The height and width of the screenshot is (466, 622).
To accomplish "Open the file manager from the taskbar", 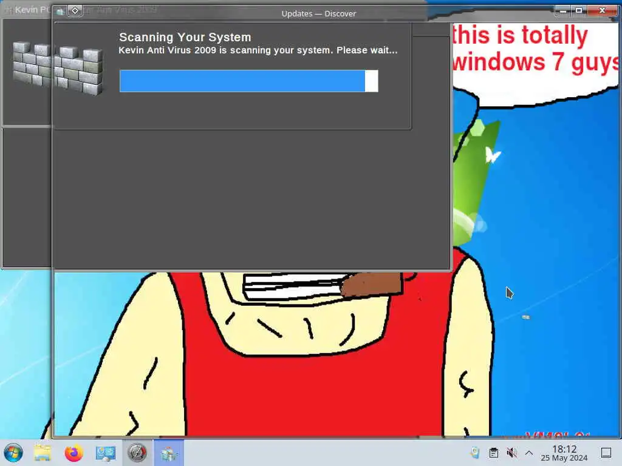I will click(x=43, y=453).
